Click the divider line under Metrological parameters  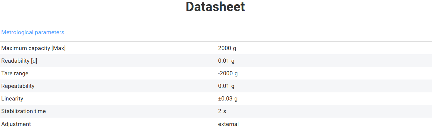(x=216, y=41)
